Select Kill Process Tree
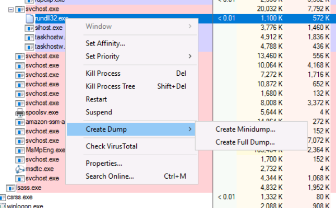This screenshot has width=336, height=208. tap(131, 87)
